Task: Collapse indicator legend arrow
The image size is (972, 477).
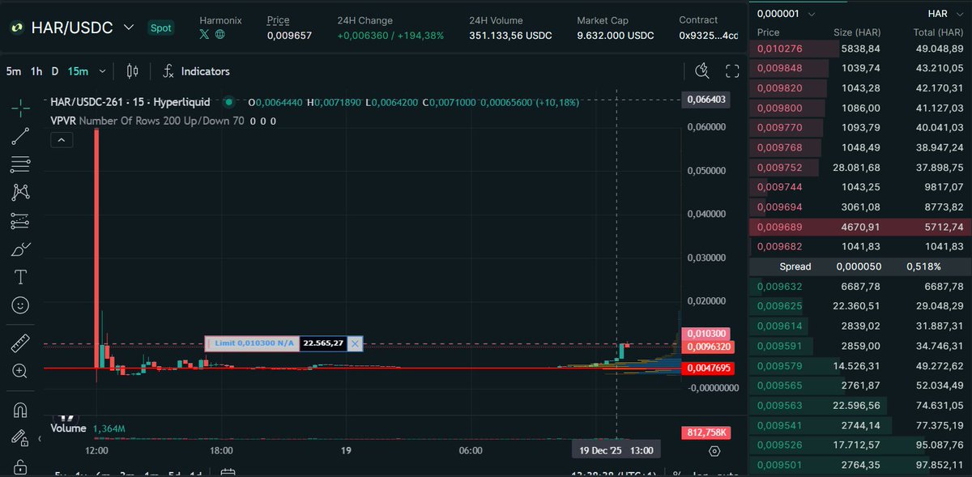Action: click(62, 140)
